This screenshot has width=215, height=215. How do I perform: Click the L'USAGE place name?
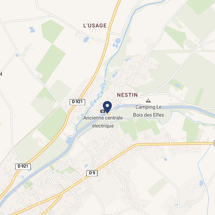[95, 25]
